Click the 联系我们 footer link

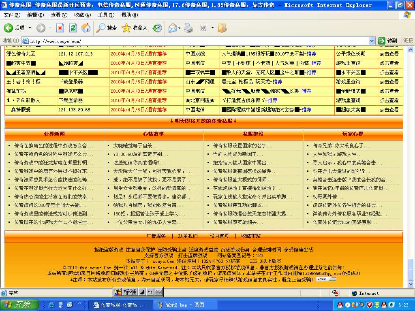pyautogui.click(x=188, y=236)
